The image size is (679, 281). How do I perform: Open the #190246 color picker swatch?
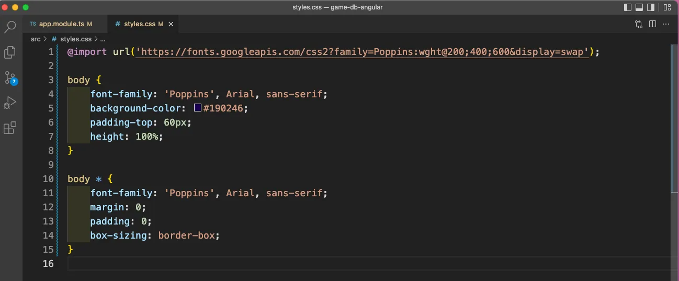pos(198,108)
